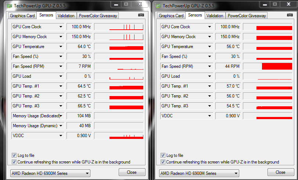Toggle Log to file in right window
The height and width of the screenshot is (180, 298).
click(x=163, y=155)
